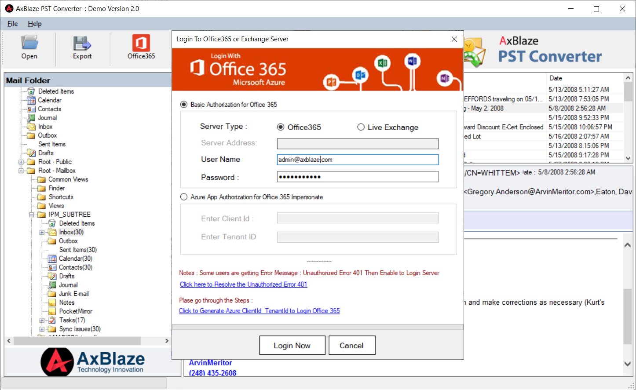636x390 pixels.
Task: Click the top-level Outbox folder icon
Action: (31, 135)
